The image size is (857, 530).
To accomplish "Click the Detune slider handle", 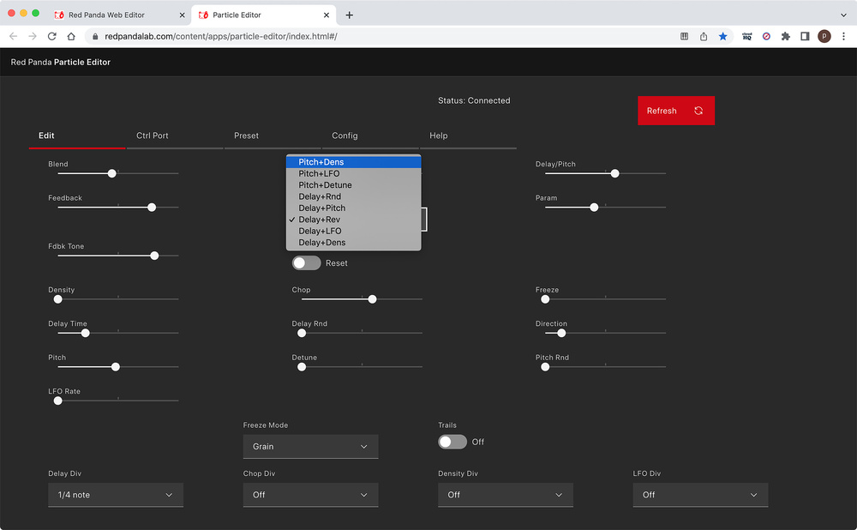I will pyautogui.click(x=302, y=367).
